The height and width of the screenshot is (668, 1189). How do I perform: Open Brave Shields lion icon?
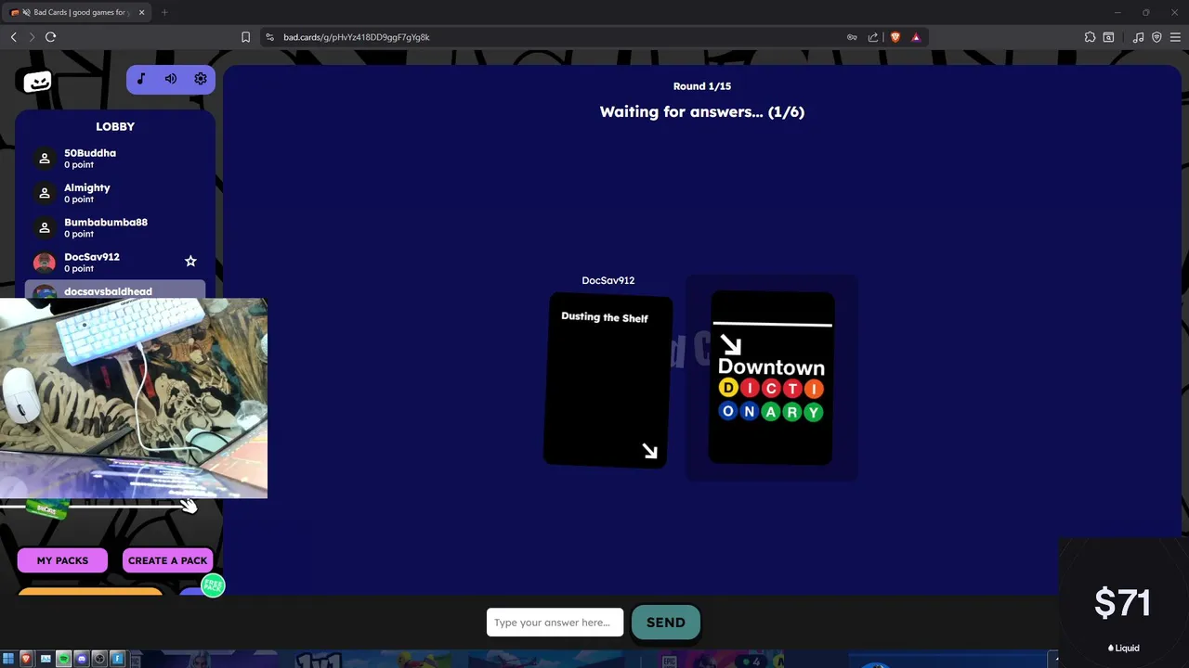tap(895, 37)
